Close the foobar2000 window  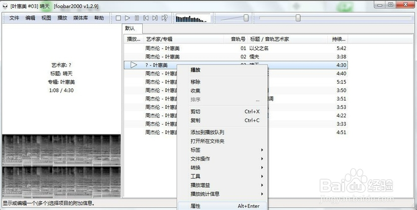[x=406, y=5]
